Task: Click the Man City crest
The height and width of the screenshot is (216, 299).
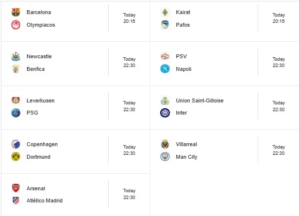Action: [165, 157]
